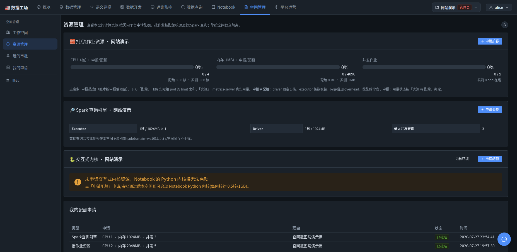Click the 工作空间 sidebar icon
Image resolution: width=517 pixels, height=252 pixels.
coord(8,32)
